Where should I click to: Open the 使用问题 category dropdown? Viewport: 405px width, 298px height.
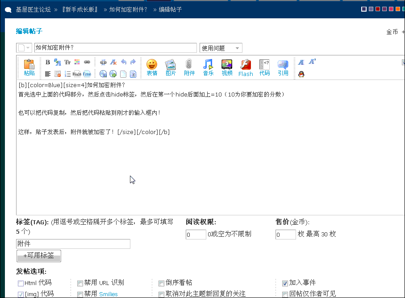(221, 48)
